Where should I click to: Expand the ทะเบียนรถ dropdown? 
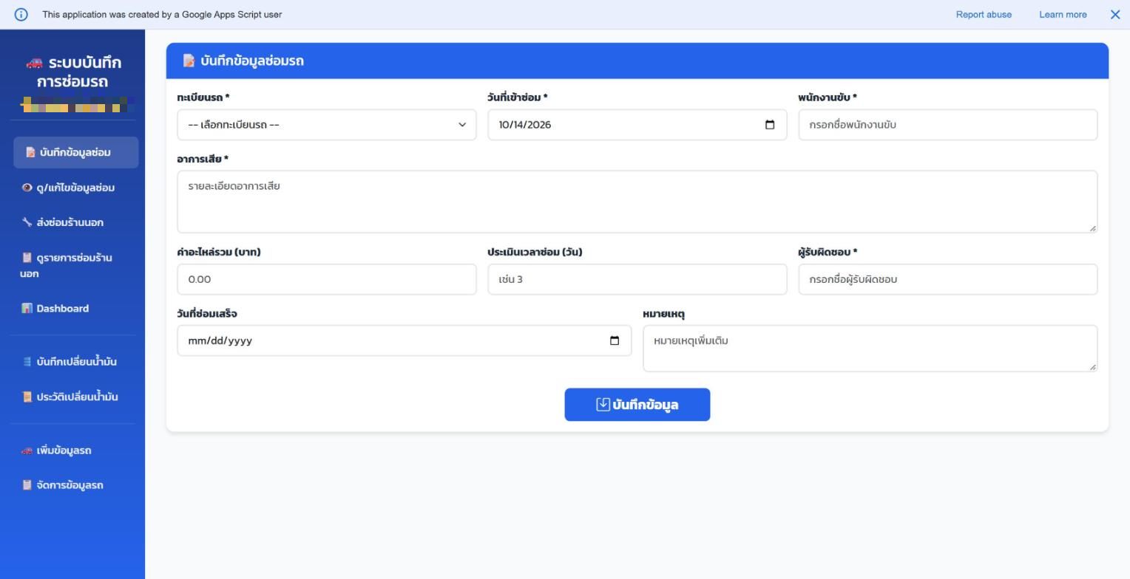326,125
